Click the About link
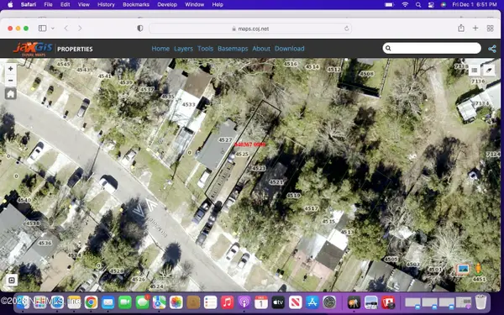Viewport: 504px width, 315px height. [x=261, y=49]
